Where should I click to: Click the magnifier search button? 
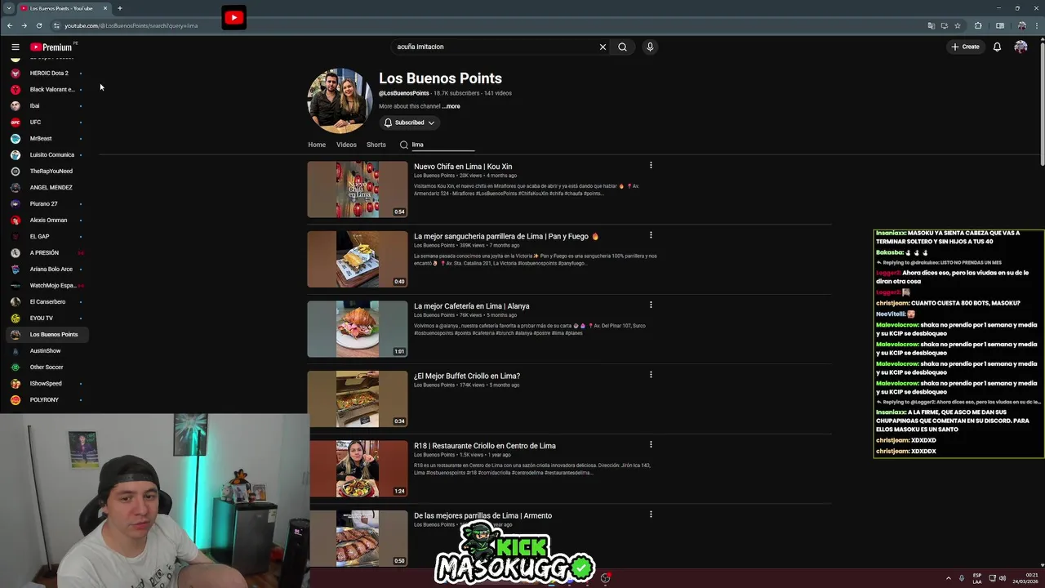[x=622, y=47]
